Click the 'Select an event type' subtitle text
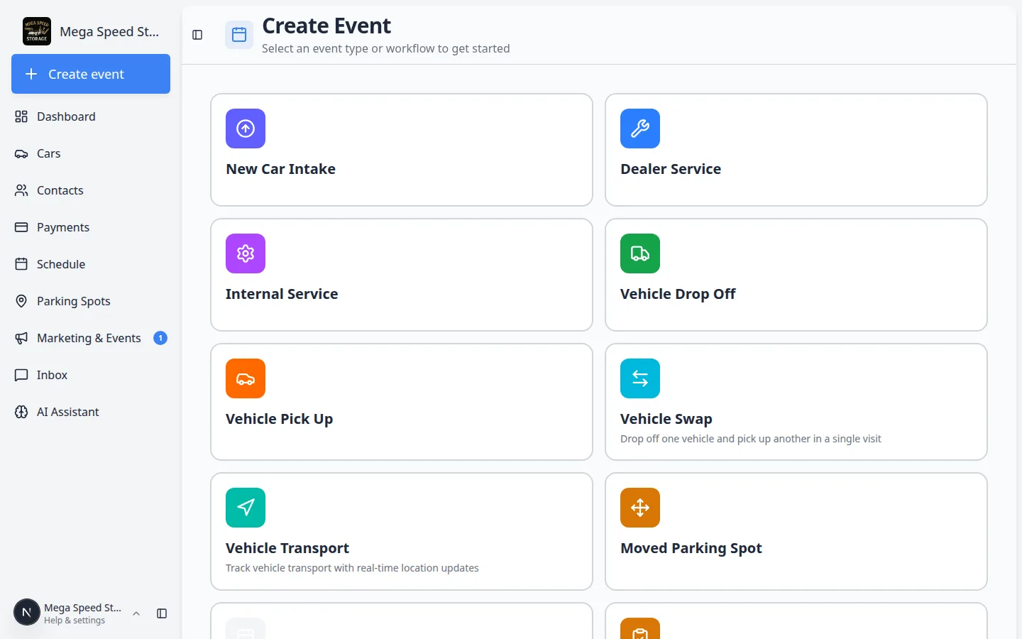The height and width of the screenshot is (639, 1022). (386, 48)
